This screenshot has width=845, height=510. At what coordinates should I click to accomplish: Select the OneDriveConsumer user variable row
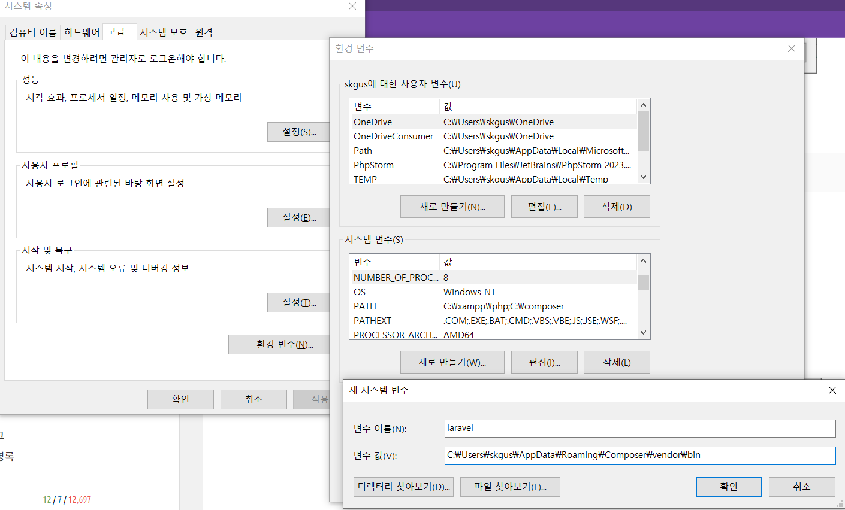pyautogui.click(x=493, y=136)
